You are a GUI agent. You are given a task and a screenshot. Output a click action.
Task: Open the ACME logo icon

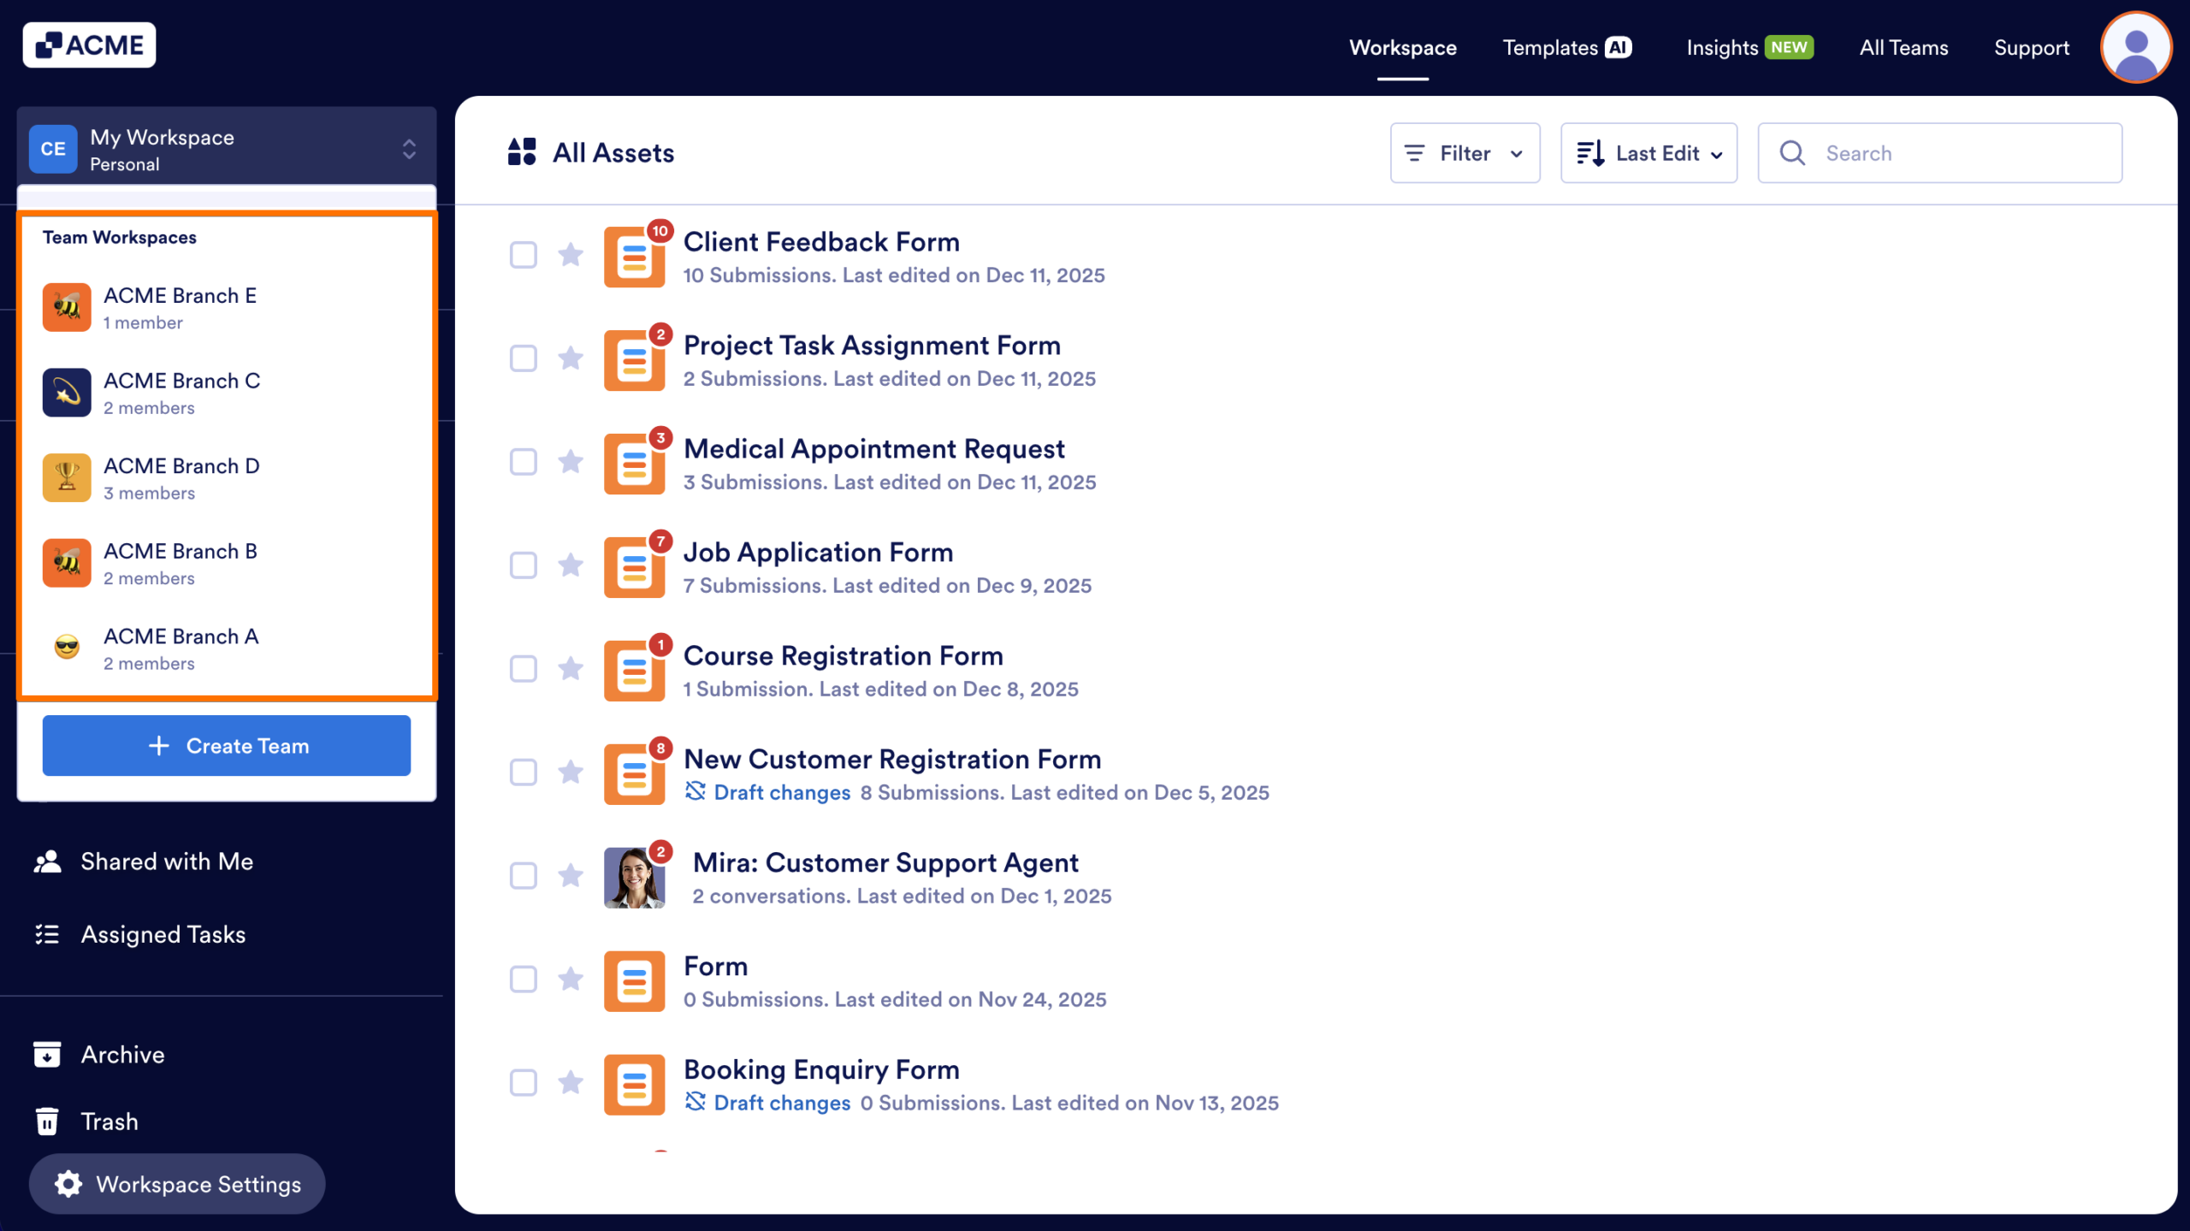click(x=49, y=44)
